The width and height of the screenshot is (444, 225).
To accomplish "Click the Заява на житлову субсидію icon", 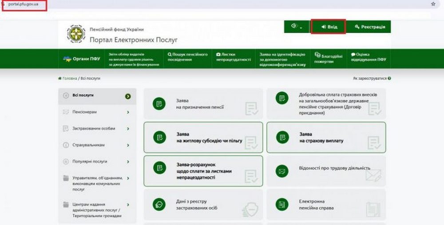I will point(159,137).
